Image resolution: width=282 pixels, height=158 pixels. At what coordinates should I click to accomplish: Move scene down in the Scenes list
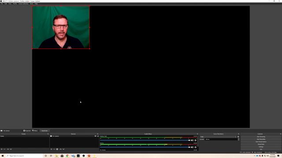click(x=11, y=149)
